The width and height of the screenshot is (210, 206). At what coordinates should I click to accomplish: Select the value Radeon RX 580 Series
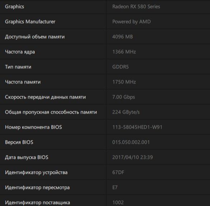click(136, 6)
